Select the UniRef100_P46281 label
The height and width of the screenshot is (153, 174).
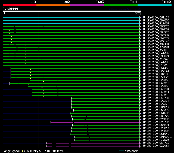coord(156,89)
